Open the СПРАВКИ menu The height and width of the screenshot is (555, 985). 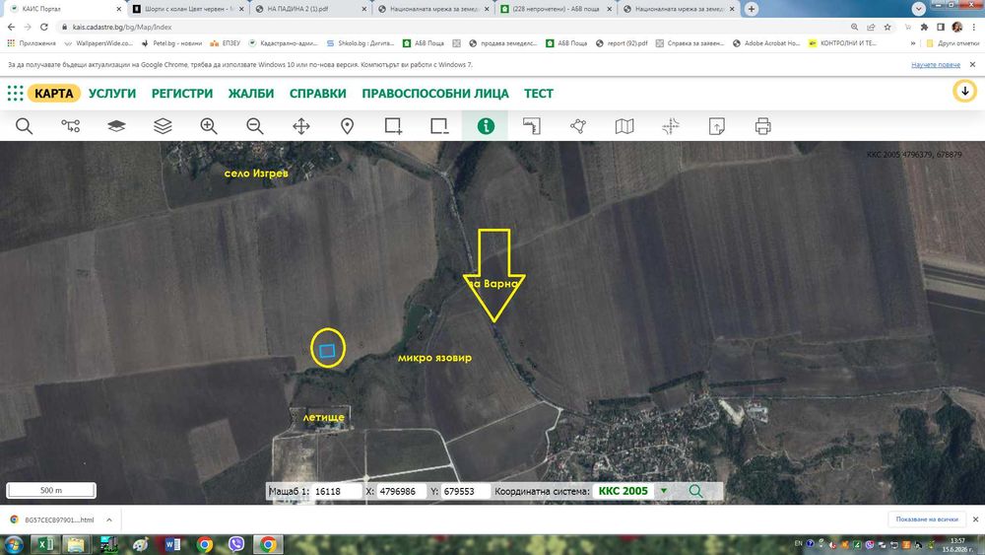318,93
